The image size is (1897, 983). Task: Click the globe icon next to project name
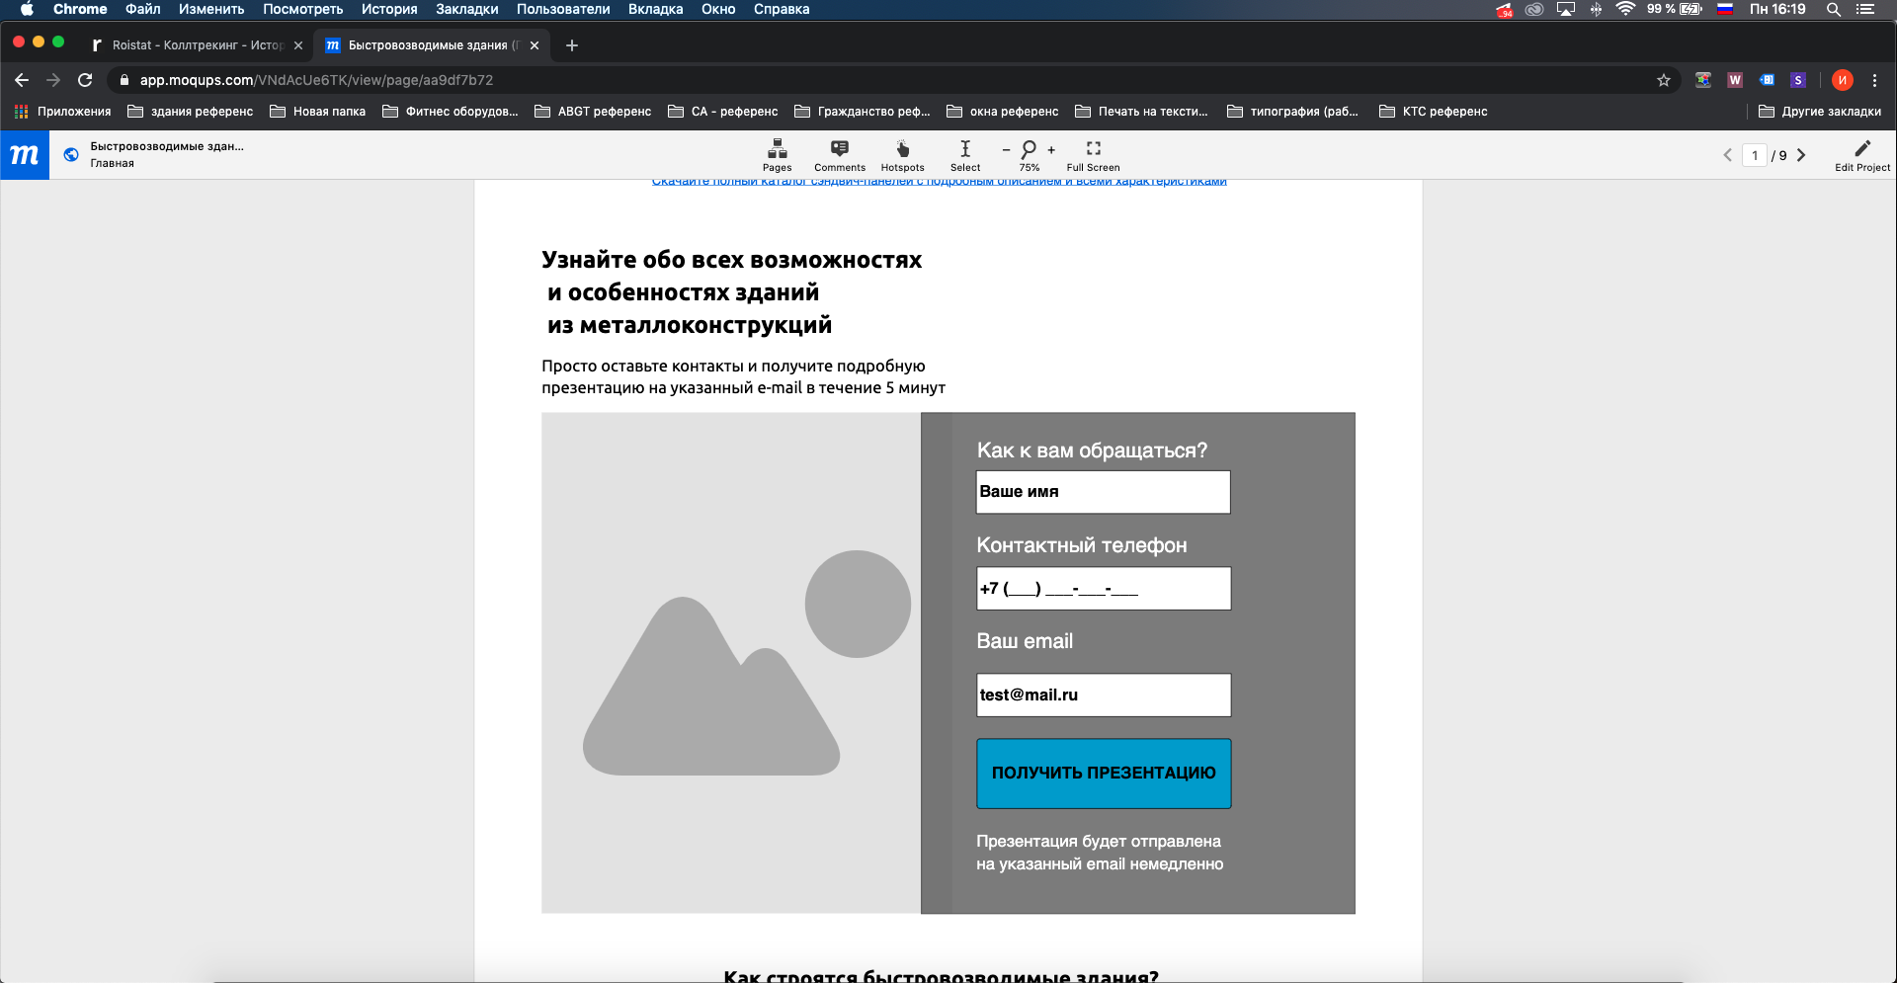71,154
